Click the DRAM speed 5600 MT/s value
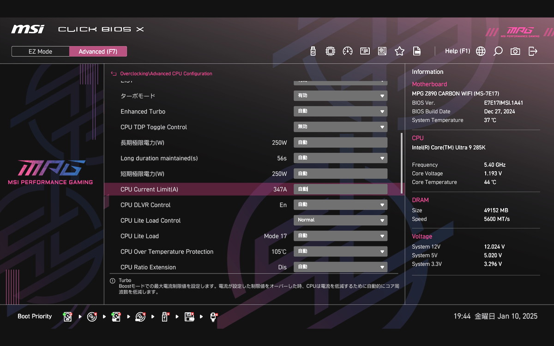The width and height of the screenshot is (554, 346). (x=497, y=219)
